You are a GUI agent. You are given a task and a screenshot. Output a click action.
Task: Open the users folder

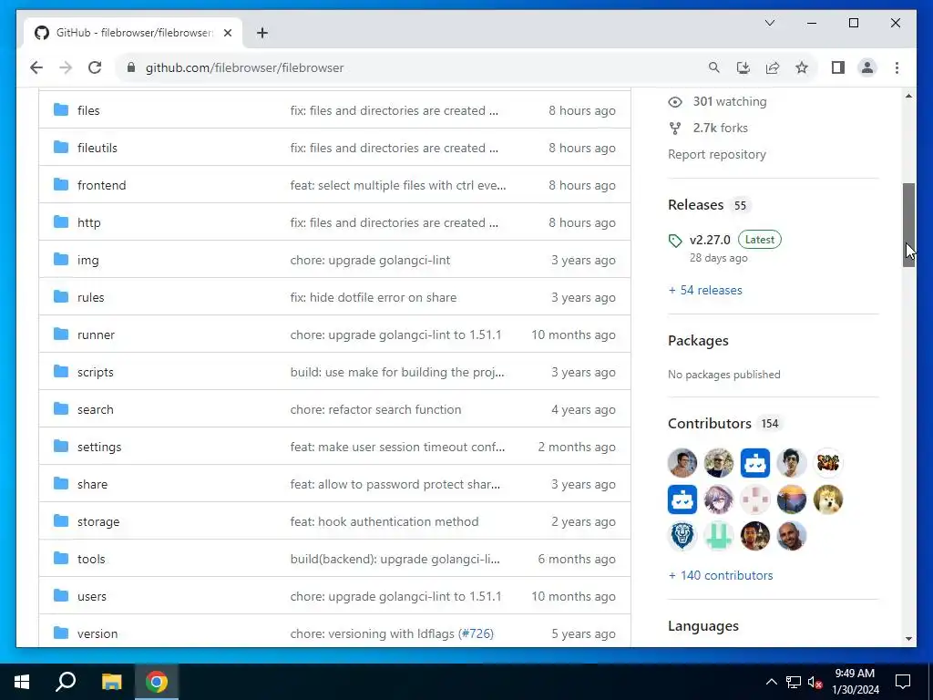click(x=92, y=597)
